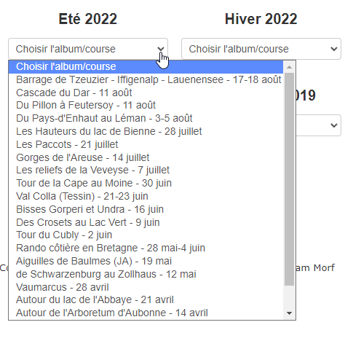
Task: Click the dropdown list scrollbar thumb
Action: tap(289, 179)
